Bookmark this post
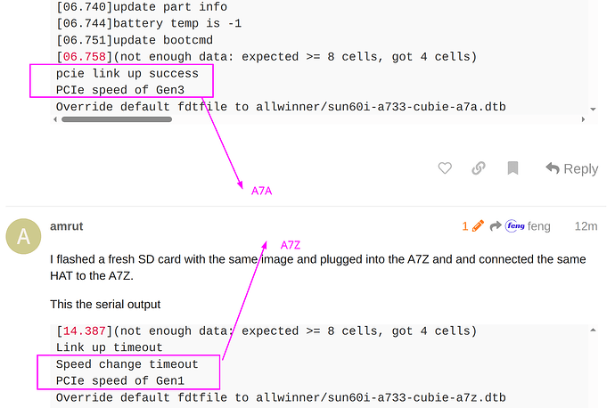The width and height of the screenshot is (615, 408). click(512, 168)
